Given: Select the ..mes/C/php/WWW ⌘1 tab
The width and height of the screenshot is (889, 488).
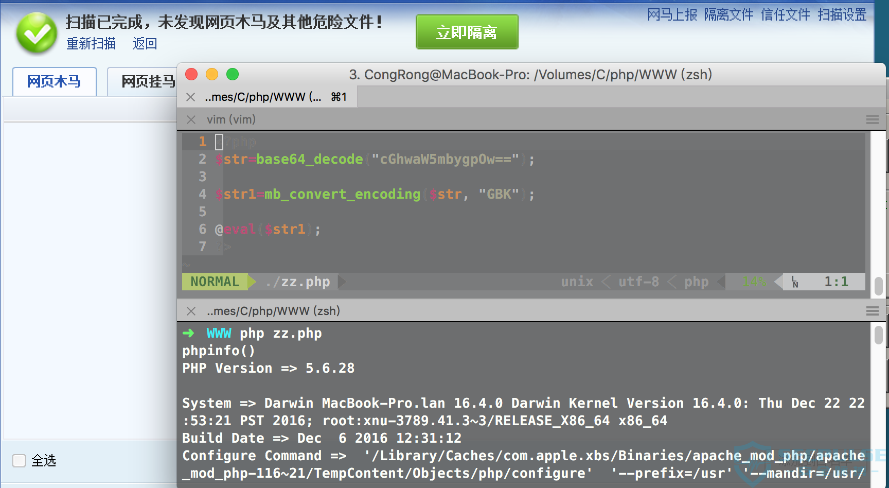Looking at the screenshot, I should pos(268,97).
